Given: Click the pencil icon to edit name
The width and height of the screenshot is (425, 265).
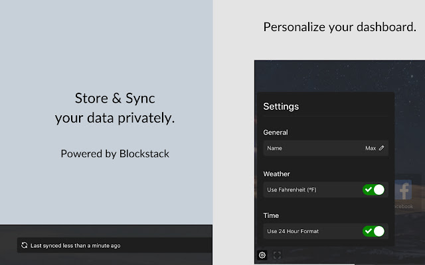Looking at the screenshot, I should pos(382,148).
